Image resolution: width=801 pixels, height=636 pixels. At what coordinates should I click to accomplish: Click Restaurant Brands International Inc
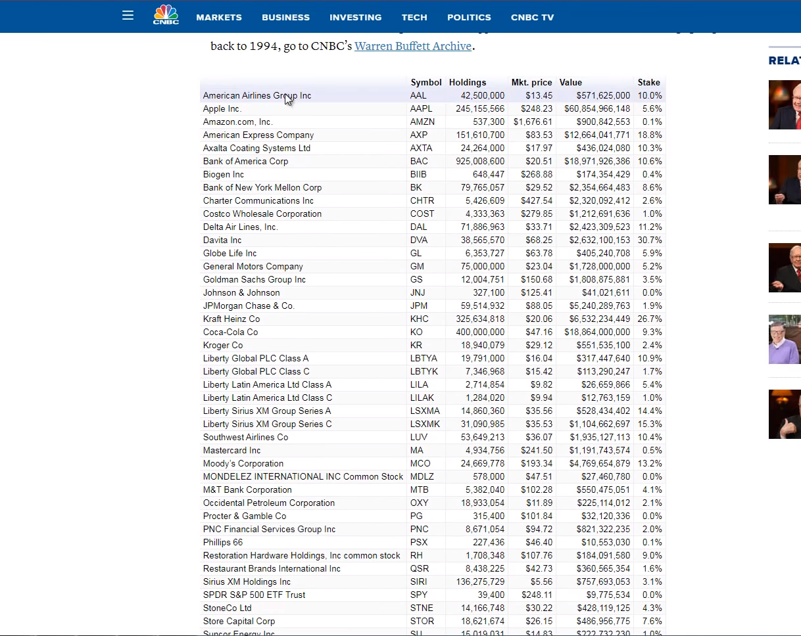pos(272,568)
